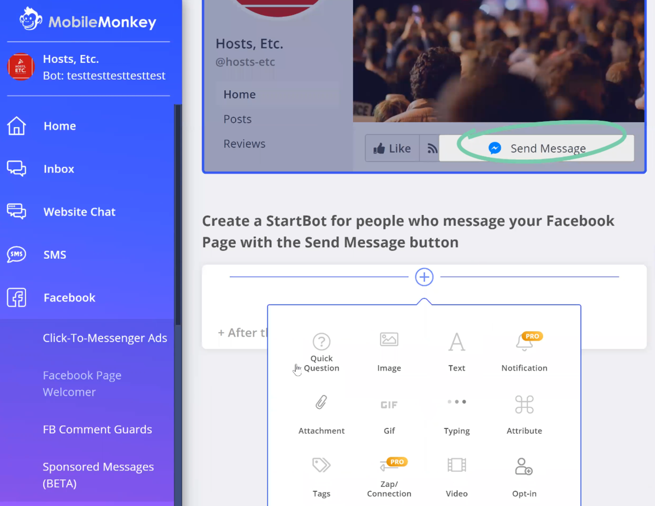This screenshot has height=506, width=655.
Task: Click the Website Chat icon
Action: pyautogui.click(x=16, y=211)
